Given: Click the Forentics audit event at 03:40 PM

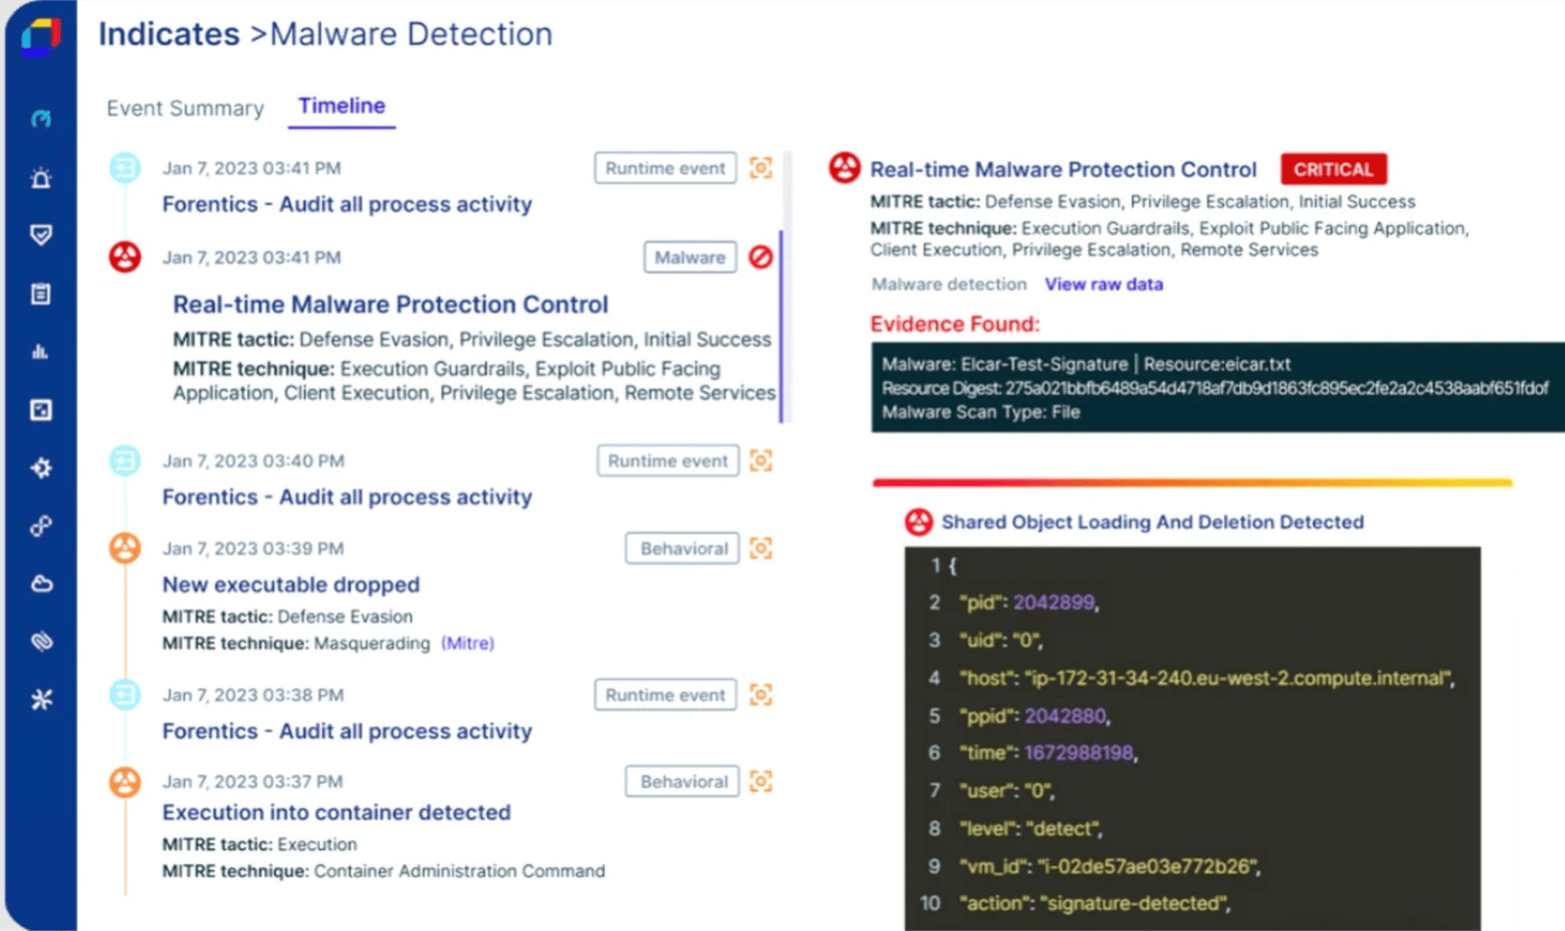Looking at the screenshot, I should [347, 497].
